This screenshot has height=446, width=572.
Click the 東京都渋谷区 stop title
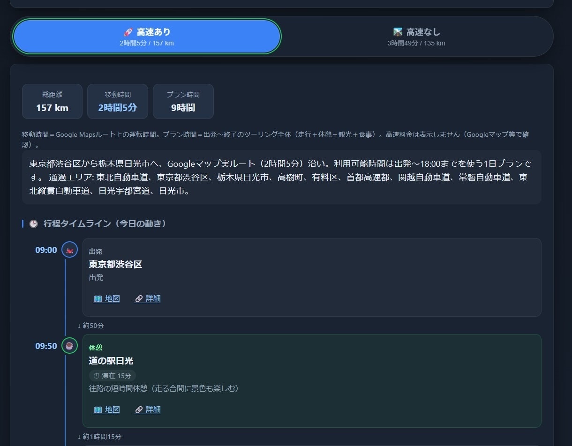(x=115, y=264)
